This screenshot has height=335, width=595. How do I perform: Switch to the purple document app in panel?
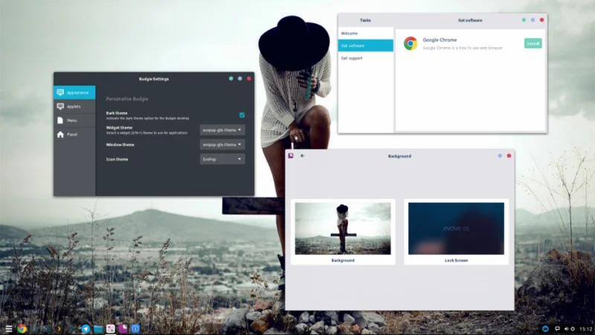pyautogui.click(x=123, y=329)
